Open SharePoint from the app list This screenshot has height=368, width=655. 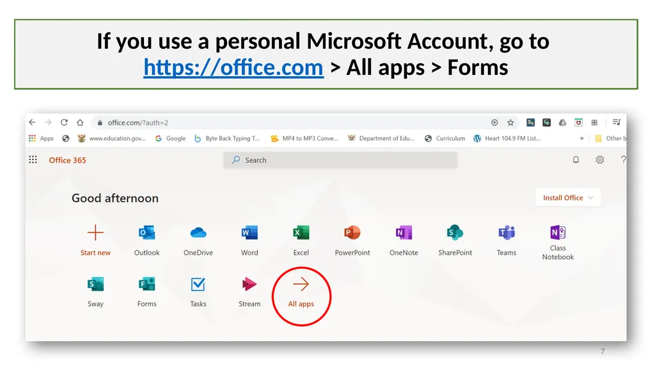click(455, 232)
